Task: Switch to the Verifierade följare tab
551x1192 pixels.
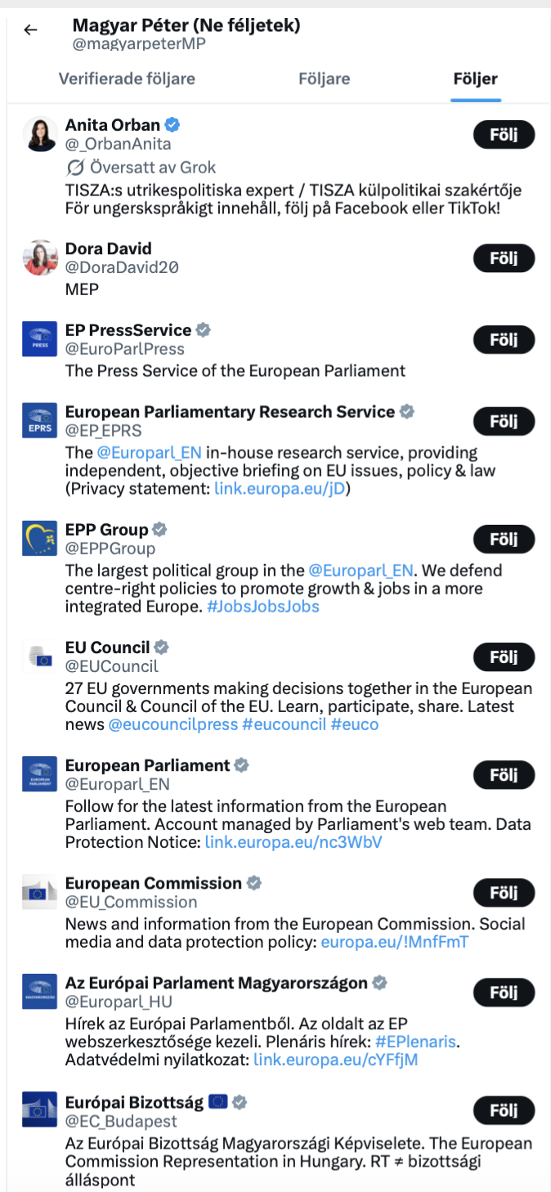Action: point(127,79)
